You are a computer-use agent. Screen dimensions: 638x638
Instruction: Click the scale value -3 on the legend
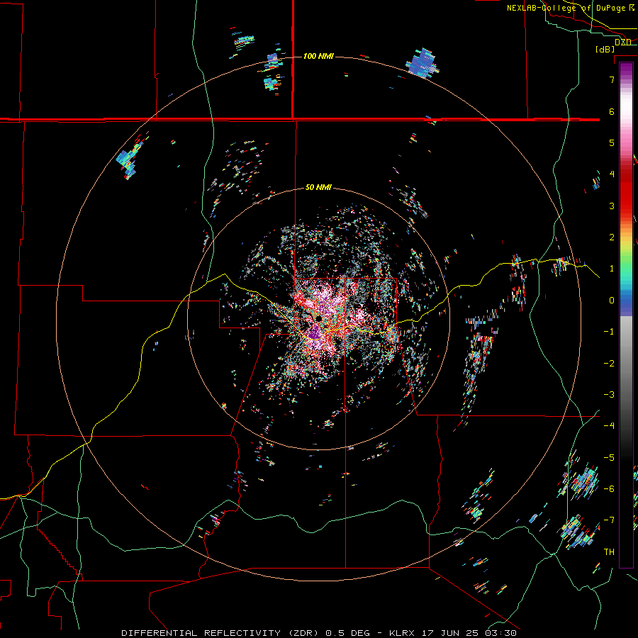tap(609, 395)
